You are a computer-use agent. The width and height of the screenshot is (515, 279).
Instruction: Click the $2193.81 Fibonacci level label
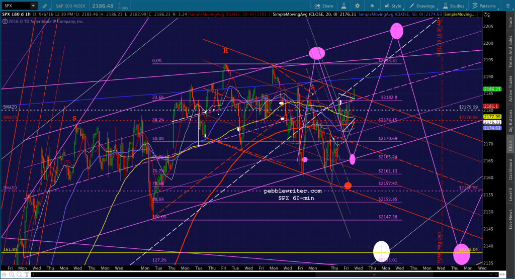388,61
